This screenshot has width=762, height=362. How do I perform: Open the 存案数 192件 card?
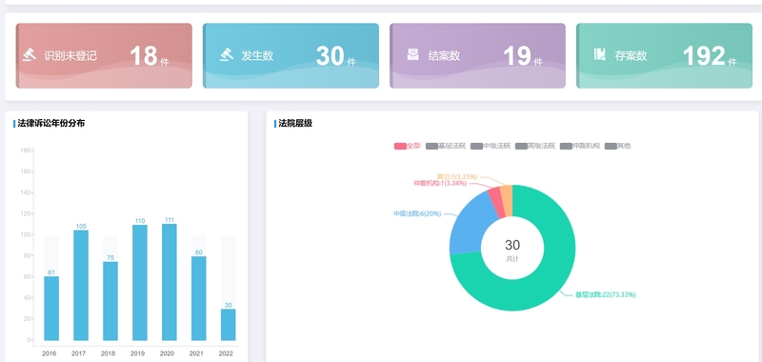pos(664,56)
